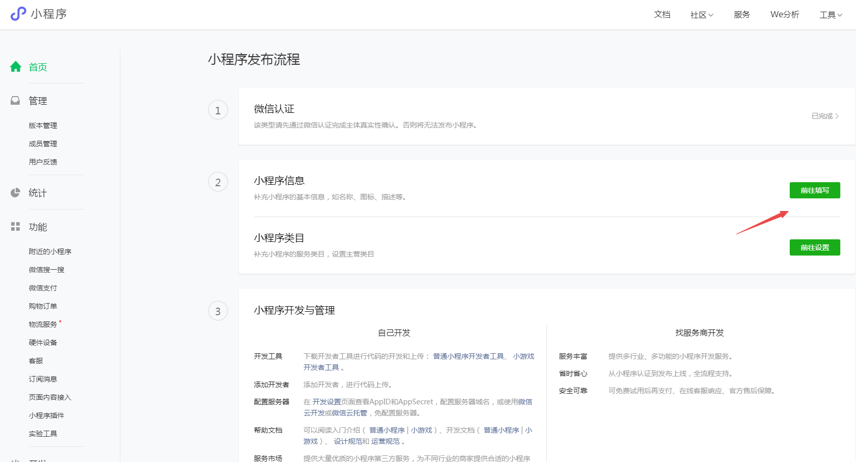Click the 小程序信息 heading
The image size is (856, 462).
[279, 181]
